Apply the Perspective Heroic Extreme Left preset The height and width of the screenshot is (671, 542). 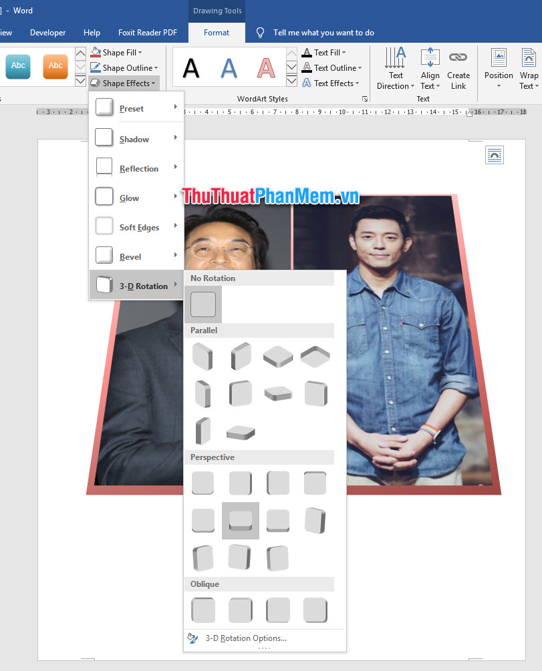click(241, 557)
